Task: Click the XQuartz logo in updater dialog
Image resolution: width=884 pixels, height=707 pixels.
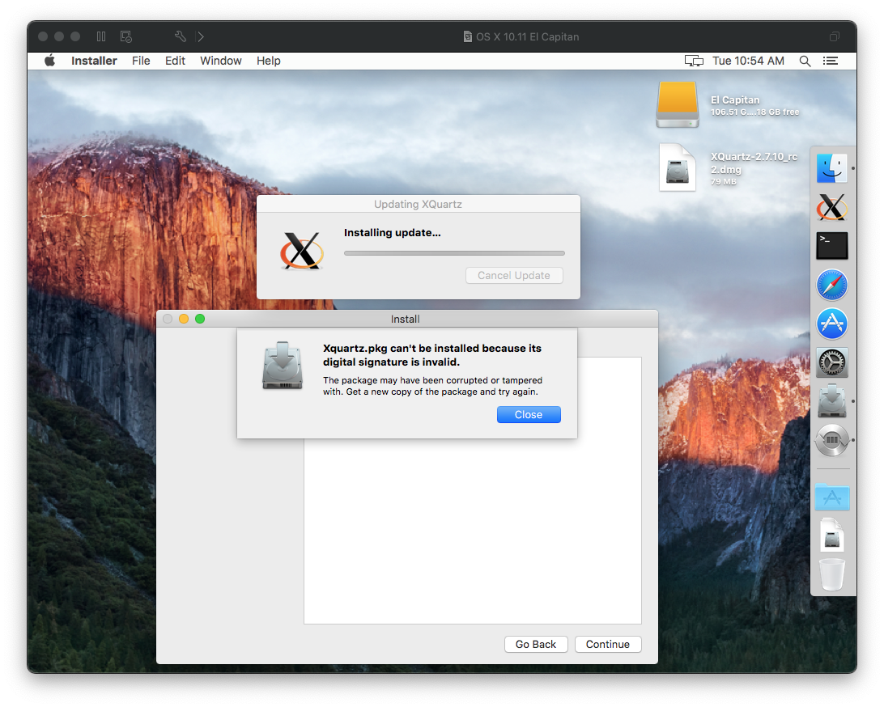Action: pyautogui.click(x=302, y=250)
